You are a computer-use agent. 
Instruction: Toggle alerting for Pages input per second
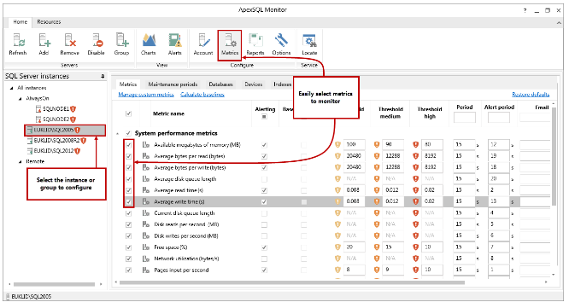(264, 270)
